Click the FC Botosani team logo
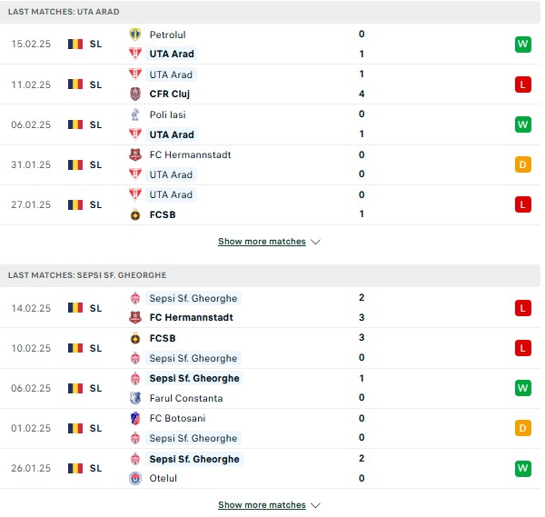Screen dimensions: 545x517 (x=135, y=418)
